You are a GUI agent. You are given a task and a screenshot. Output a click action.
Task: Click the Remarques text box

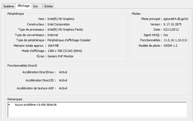pos(97,110)
